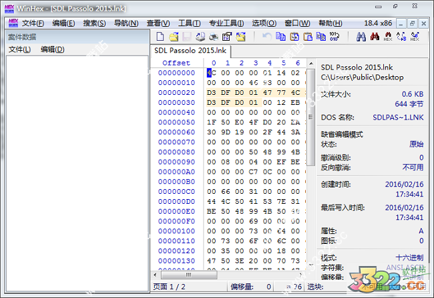Click the 状态 value 原始
The height and width of the screenshot is (298, 434).
coord(416,144)
